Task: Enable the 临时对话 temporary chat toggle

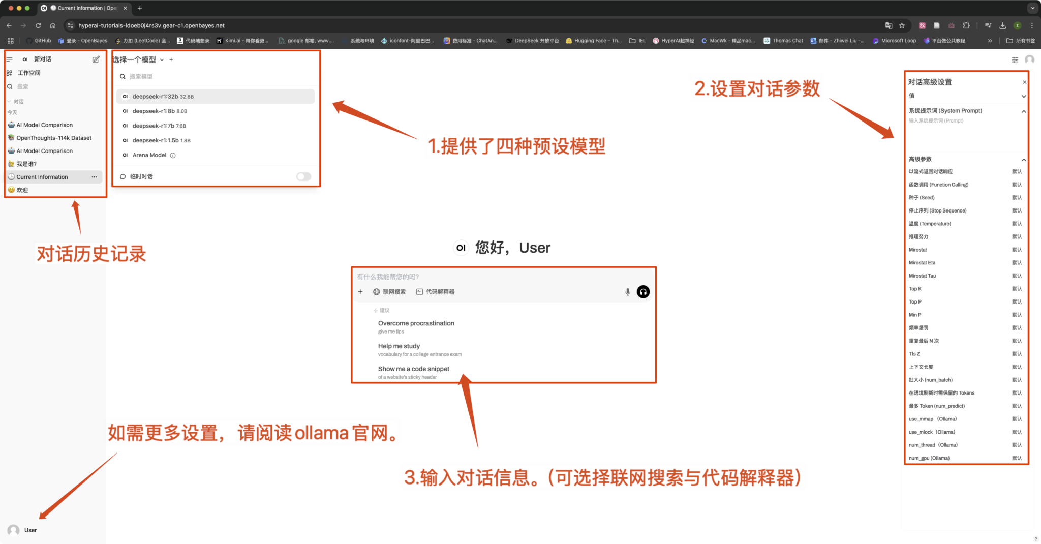Action: pyautogui.click(x=303, y=176)
